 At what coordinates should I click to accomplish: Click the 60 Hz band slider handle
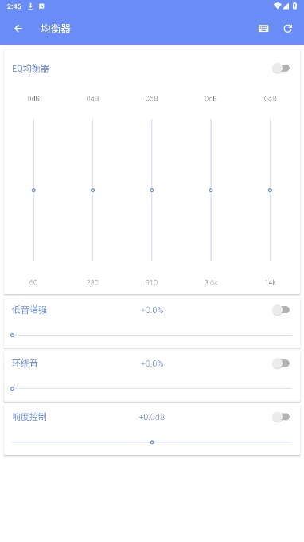click(33, 190)
